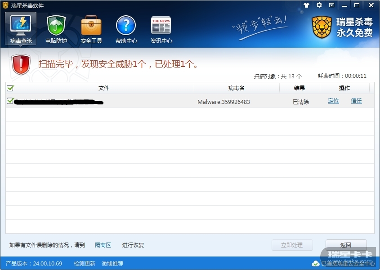Screen dimensions: 380x270
Task: Open the 安全工具 security tools tab
Action: (x=91, y=29)
